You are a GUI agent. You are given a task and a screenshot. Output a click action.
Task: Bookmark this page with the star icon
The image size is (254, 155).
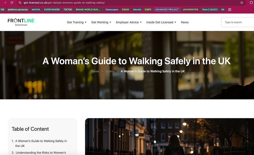click(242, 3)
